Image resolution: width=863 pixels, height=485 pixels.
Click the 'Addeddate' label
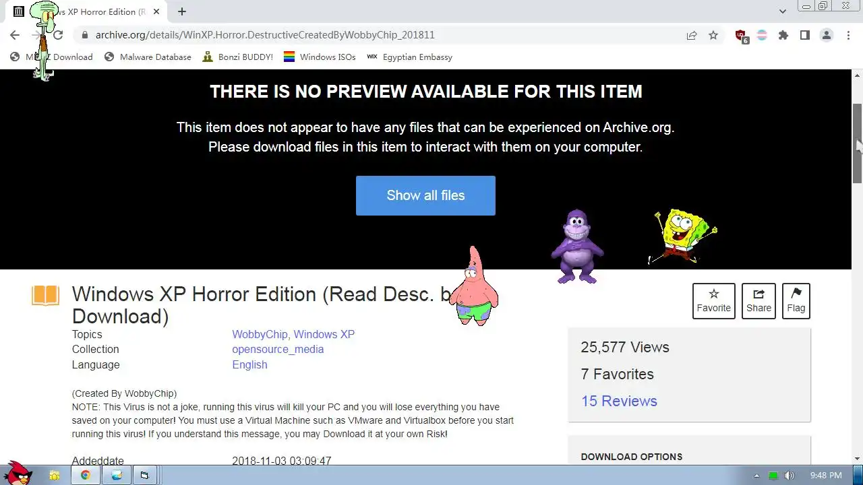[98, 461]
